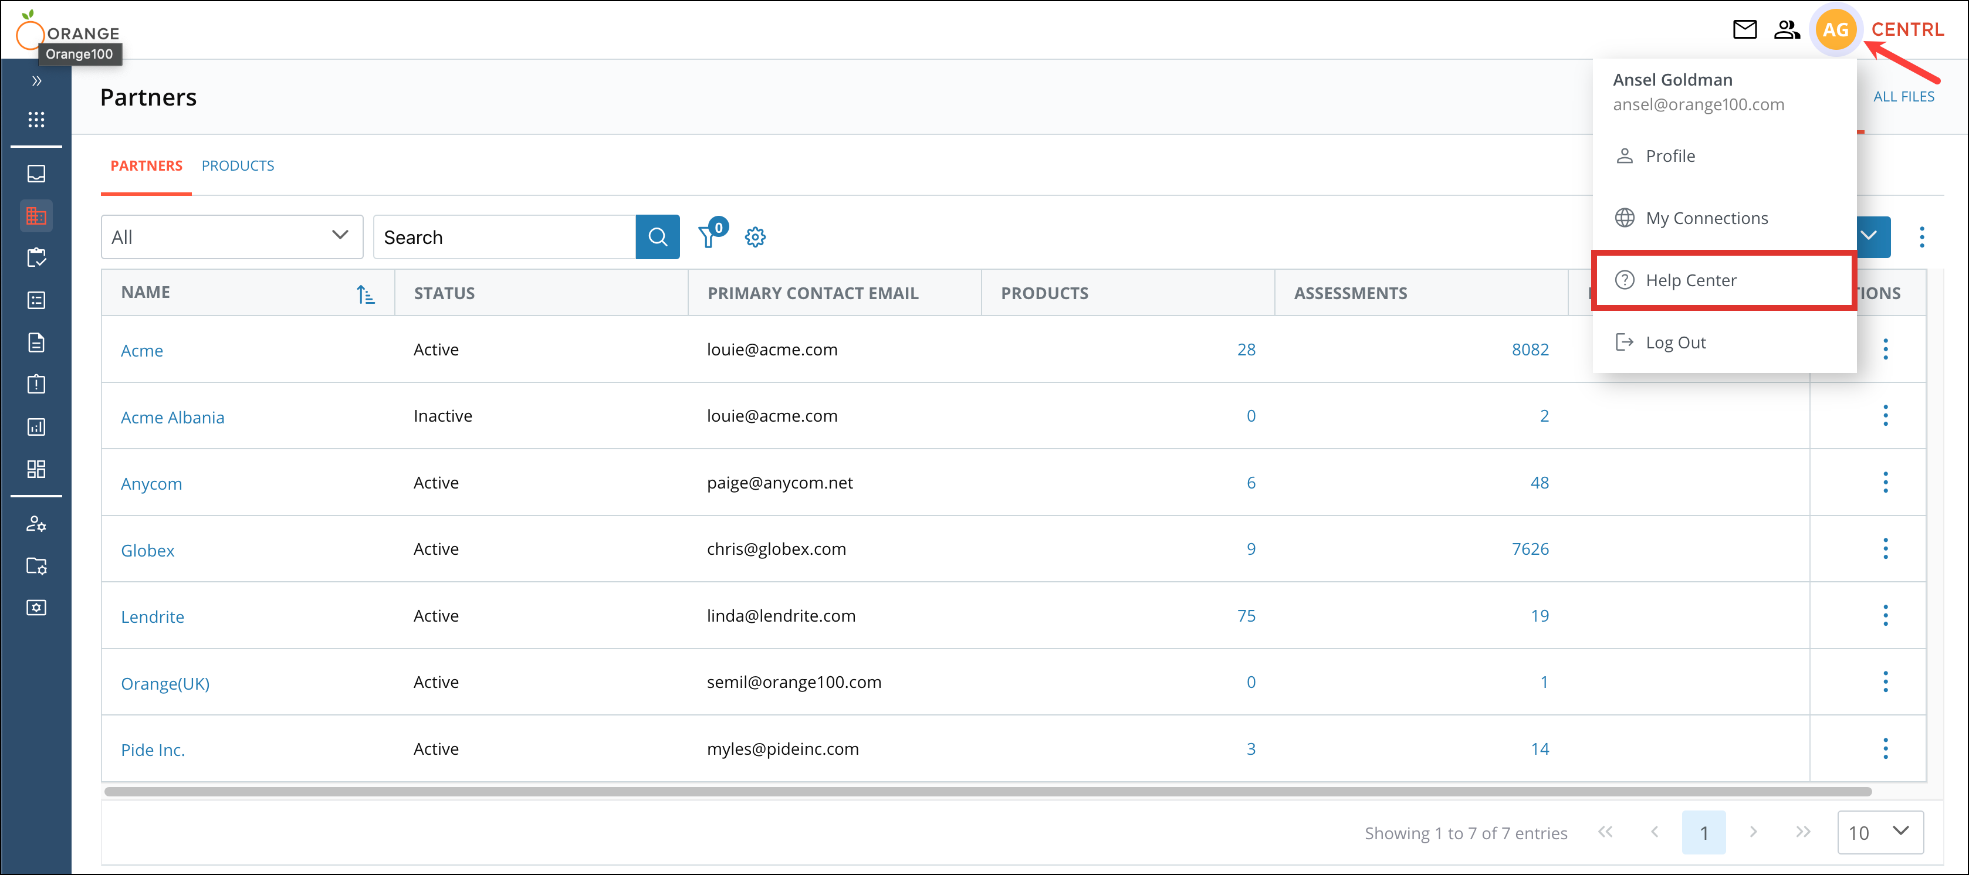Switch to the Products tab
This screenshot has height=875, width=1969.
238,166
